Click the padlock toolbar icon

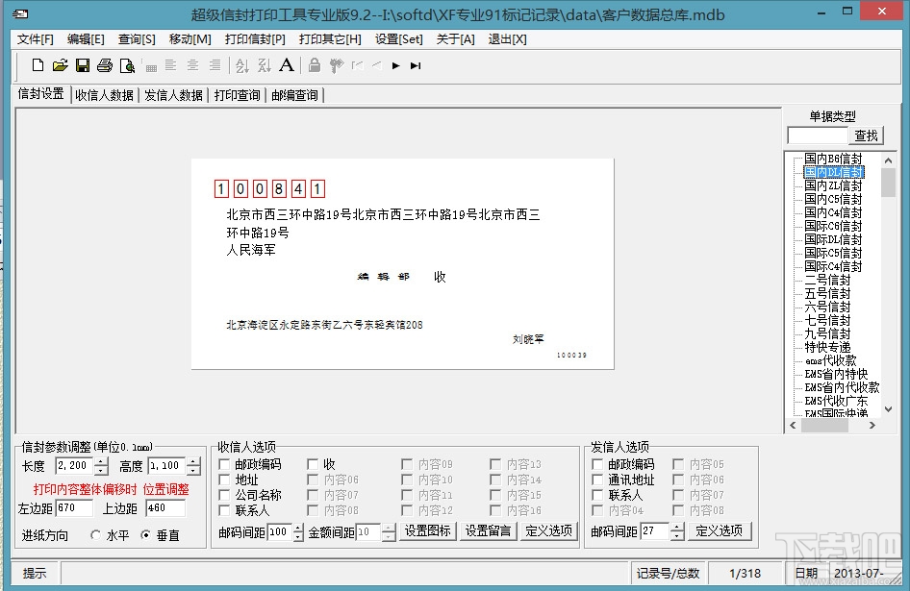coord(314,65)
